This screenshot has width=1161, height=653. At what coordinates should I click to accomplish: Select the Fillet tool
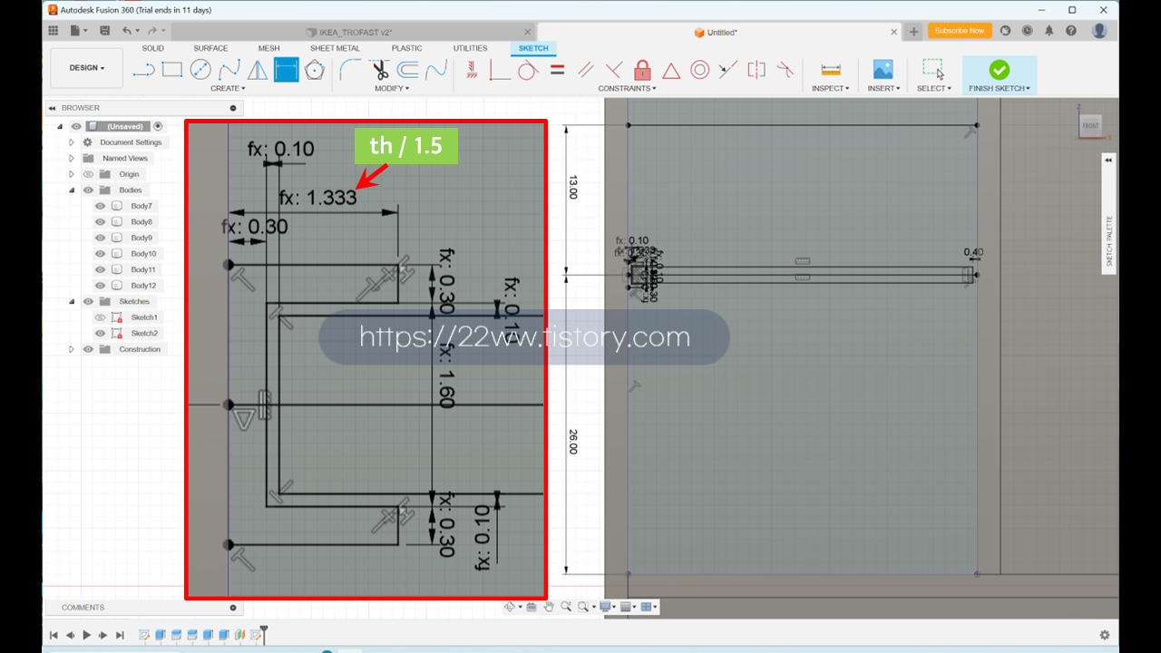click(351, 70)
